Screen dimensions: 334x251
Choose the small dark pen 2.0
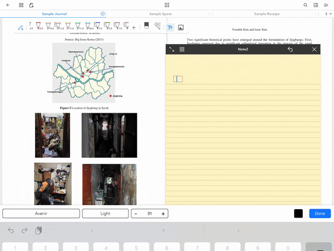click(x=31, y=26)
